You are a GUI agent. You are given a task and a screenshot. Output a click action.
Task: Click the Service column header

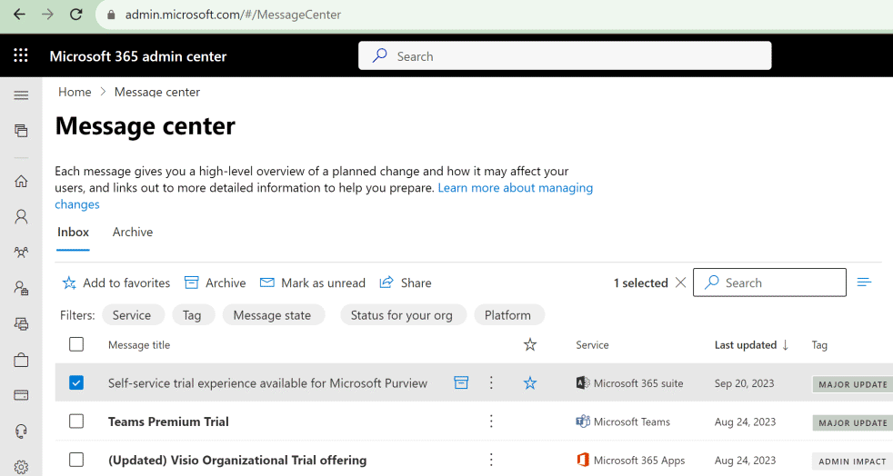[592, 345]
